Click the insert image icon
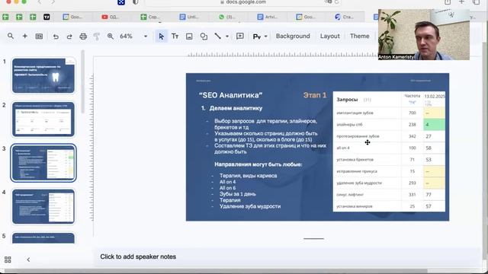The height and width of the screenshot is (274, 488). click(189, 37)
